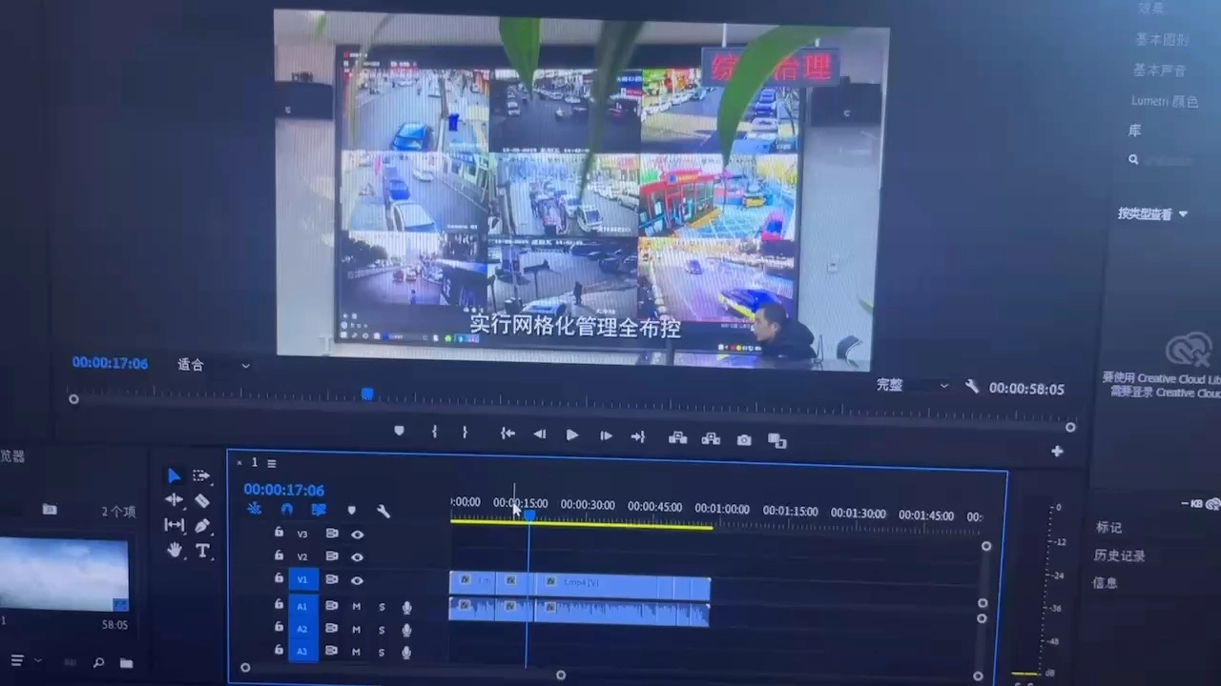Open timeline display settings wrench
The width and height of the screenshot is (1221, 686).
(x=383, y=512)
